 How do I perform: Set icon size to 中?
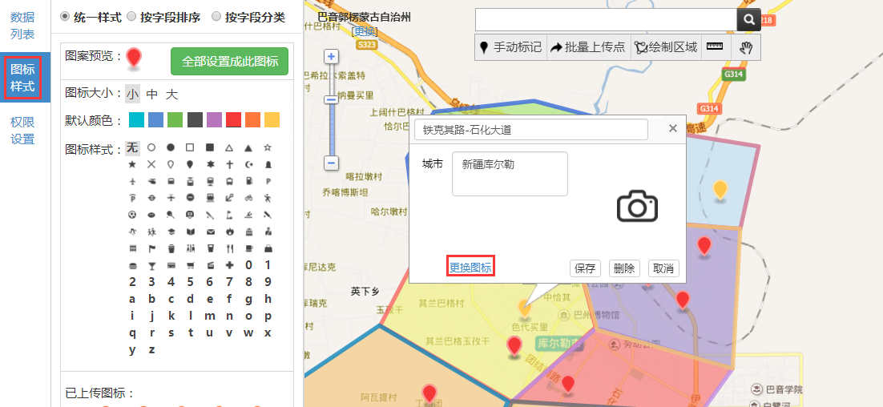click(152, 94)
